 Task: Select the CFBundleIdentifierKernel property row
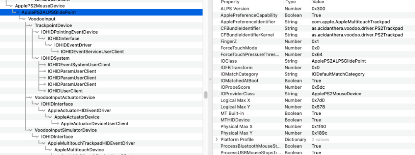point(314,35)
